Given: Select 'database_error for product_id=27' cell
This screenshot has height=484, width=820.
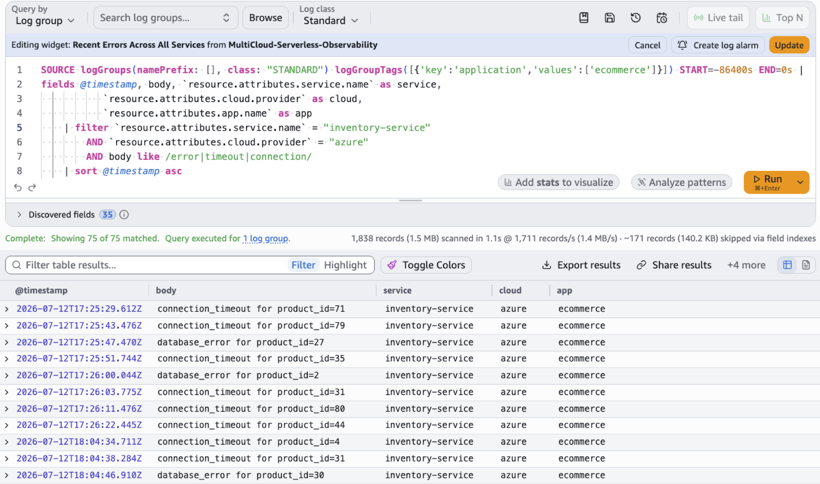Looking at the screenshot, I should [241, 342].
